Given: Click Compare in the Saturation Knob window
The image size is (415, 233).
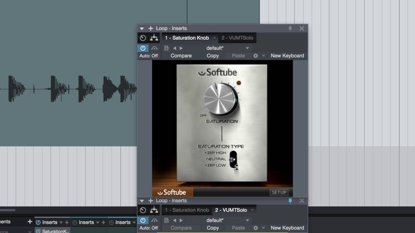Looking at the screenshot, I should 181,56.
